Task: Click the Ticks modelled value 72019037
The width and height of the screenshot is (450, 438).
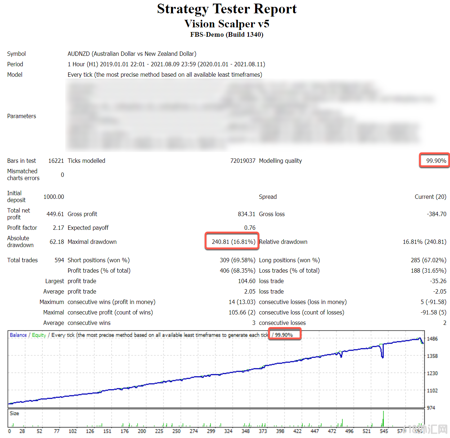Action: click(242, 161)
